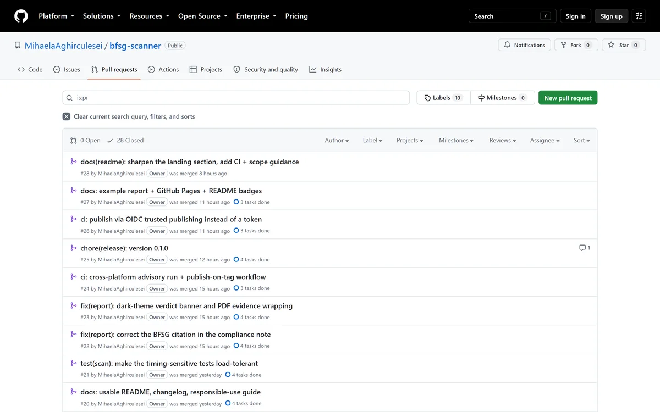Fork the repository
660x412 pixels.
click(x=576, y=45)
